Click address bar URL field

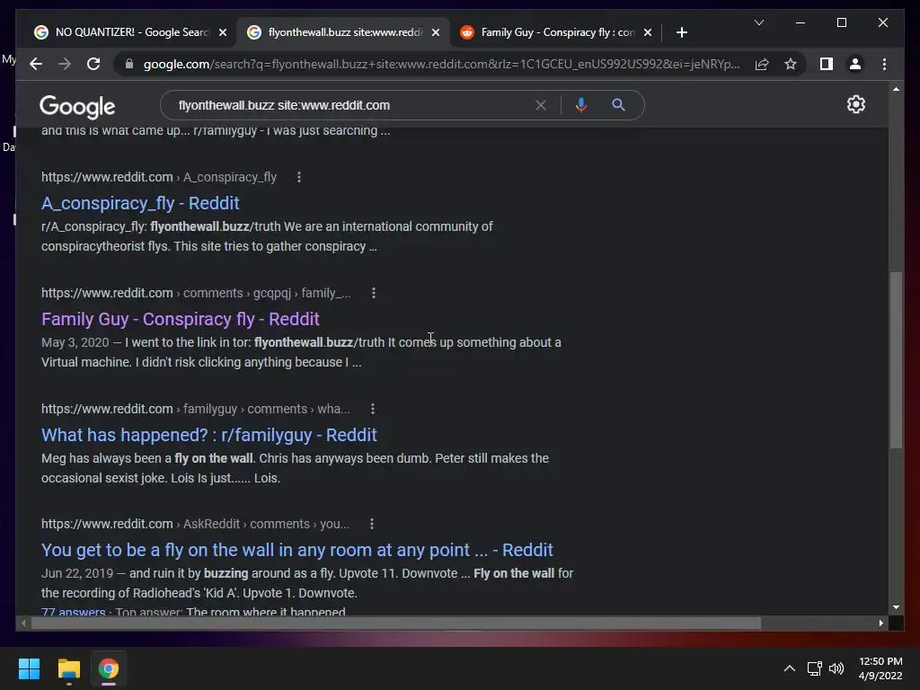pyautogui.click(x=441, y=64)
